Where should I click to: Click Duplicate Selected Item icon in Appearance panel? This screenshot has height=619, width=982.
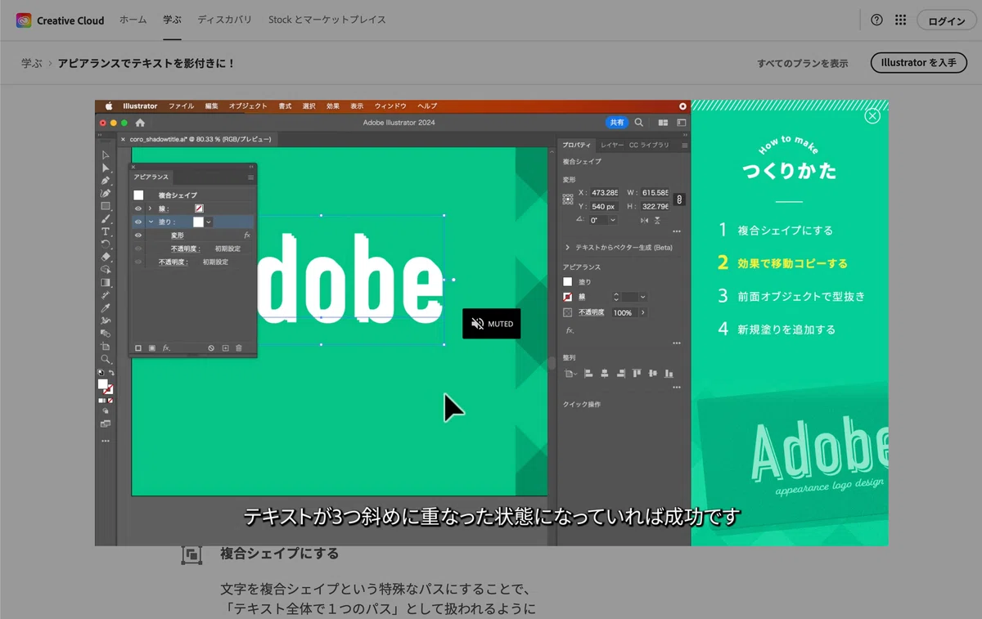(x=225, y=348)
